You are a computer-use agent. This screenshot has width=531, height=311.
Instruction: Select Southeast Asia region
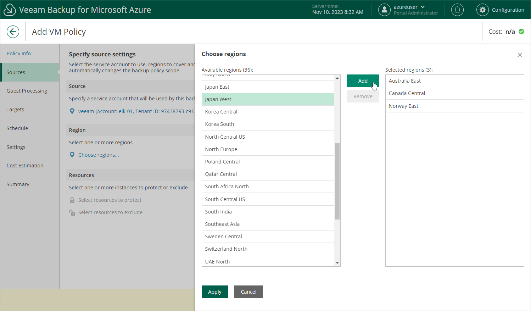268,224
